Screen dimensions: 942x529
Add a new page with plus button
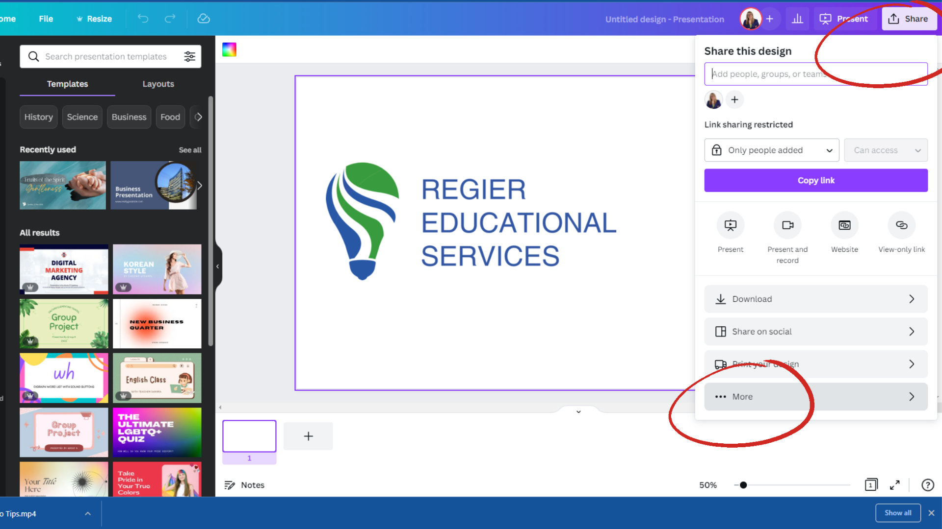click(x=308, y=436)
